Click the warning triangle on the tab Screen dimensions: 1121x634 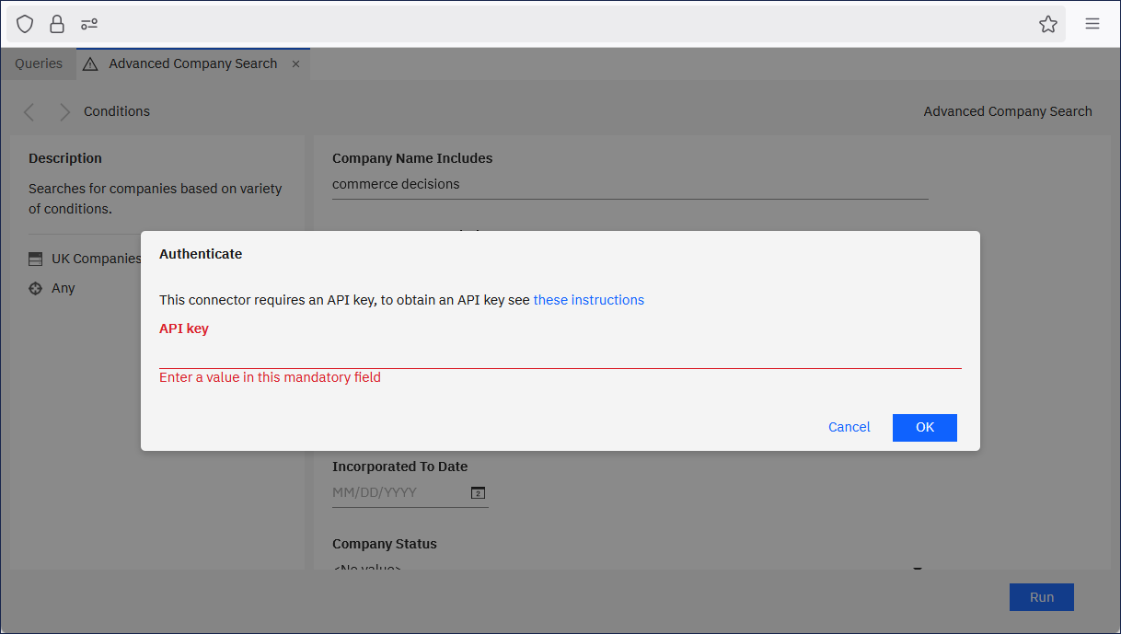click(x=90, y=64)
